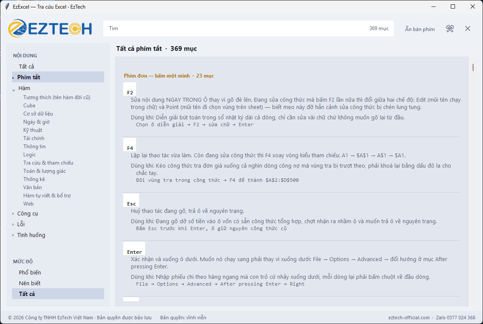Click example 'File → Options → Advanced → After pressing Enter → Right'

(220, 284)
